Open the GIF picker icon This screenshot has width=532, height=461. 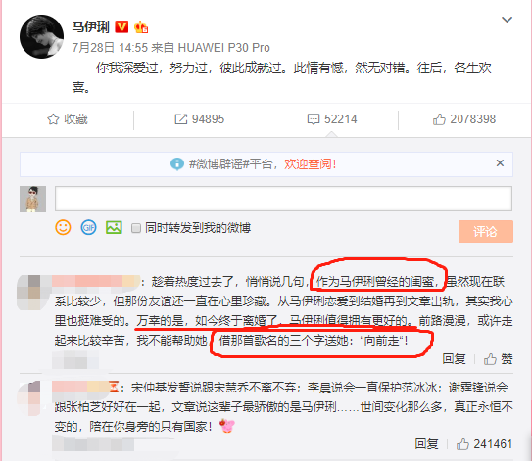coord(88,227)
